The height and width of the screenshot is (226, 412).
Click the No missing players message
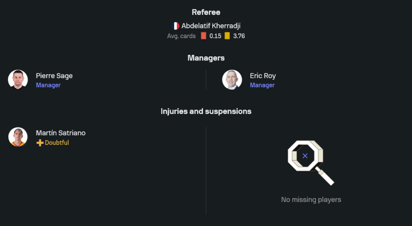point(311,200)
